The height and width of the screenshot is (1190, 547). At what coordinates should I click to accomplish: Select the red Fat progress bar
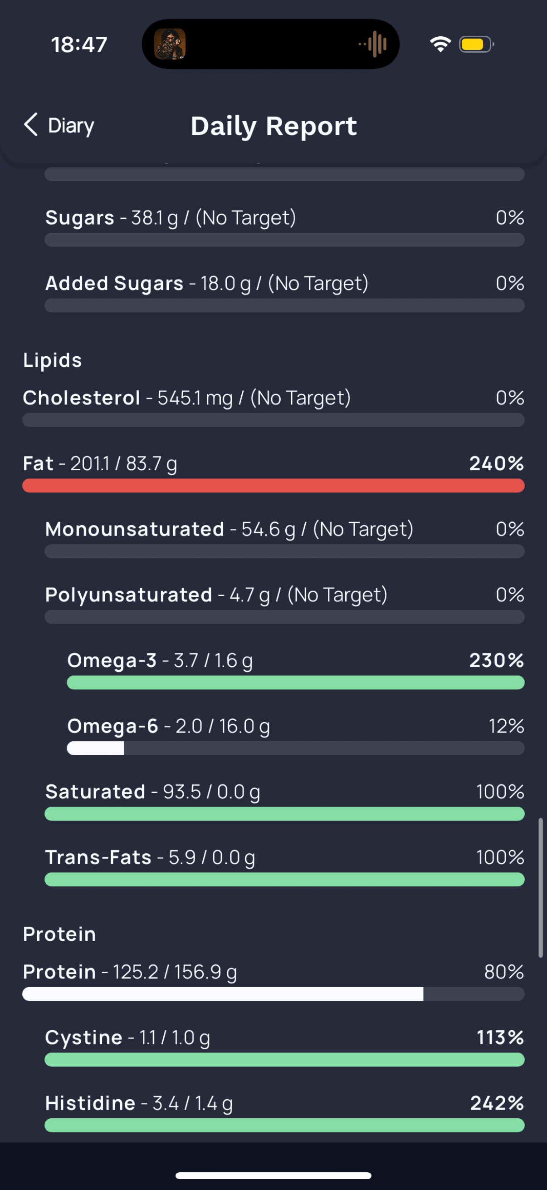coord(273,486)
